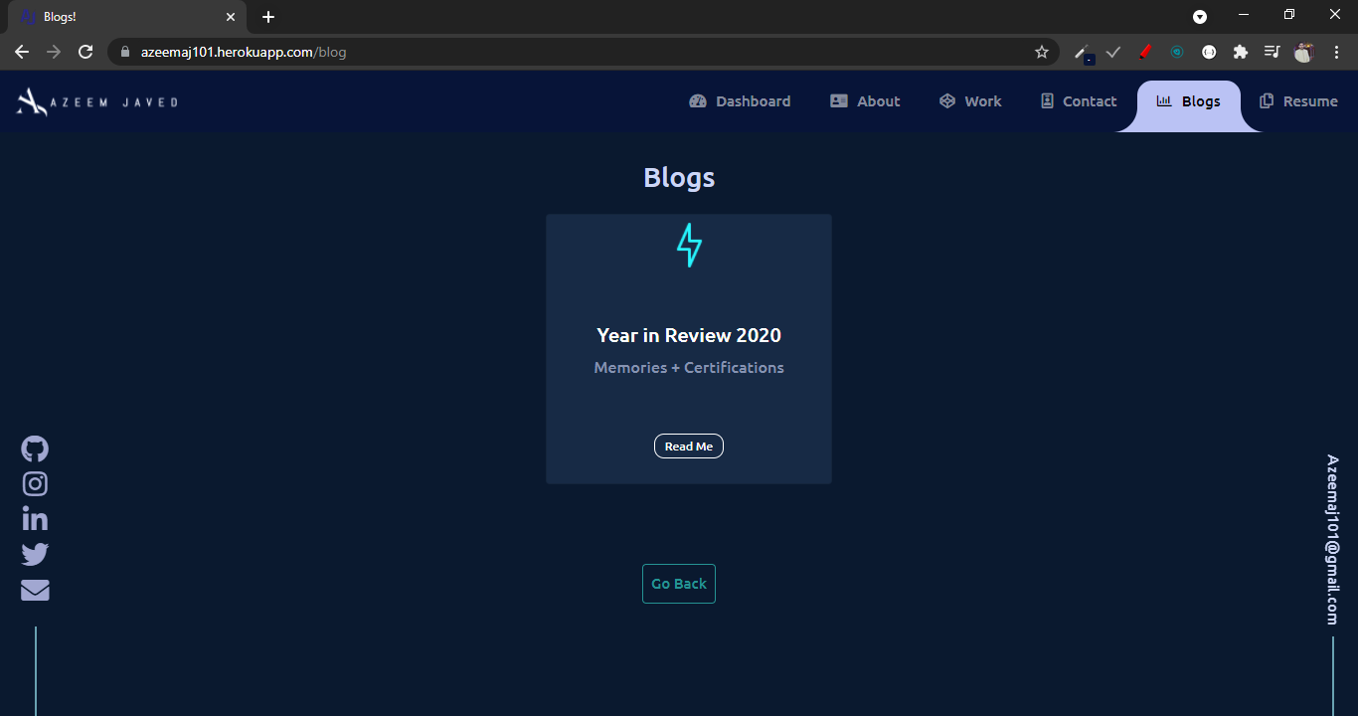Click the Memories + Certifications subtitle
Screen dimensions: 1358x716
click(x=689, y=368)
